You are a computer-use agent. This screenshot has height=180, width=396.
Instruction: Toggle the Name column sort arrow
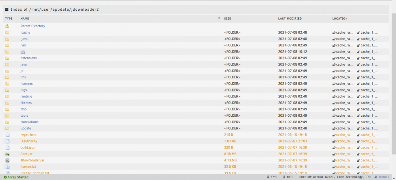(219, 18)
